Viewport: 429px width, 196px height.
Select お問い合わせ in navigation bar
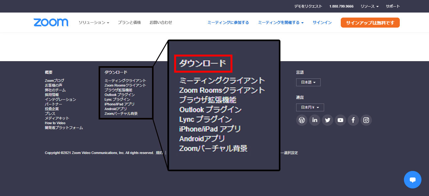coord(161,23)
